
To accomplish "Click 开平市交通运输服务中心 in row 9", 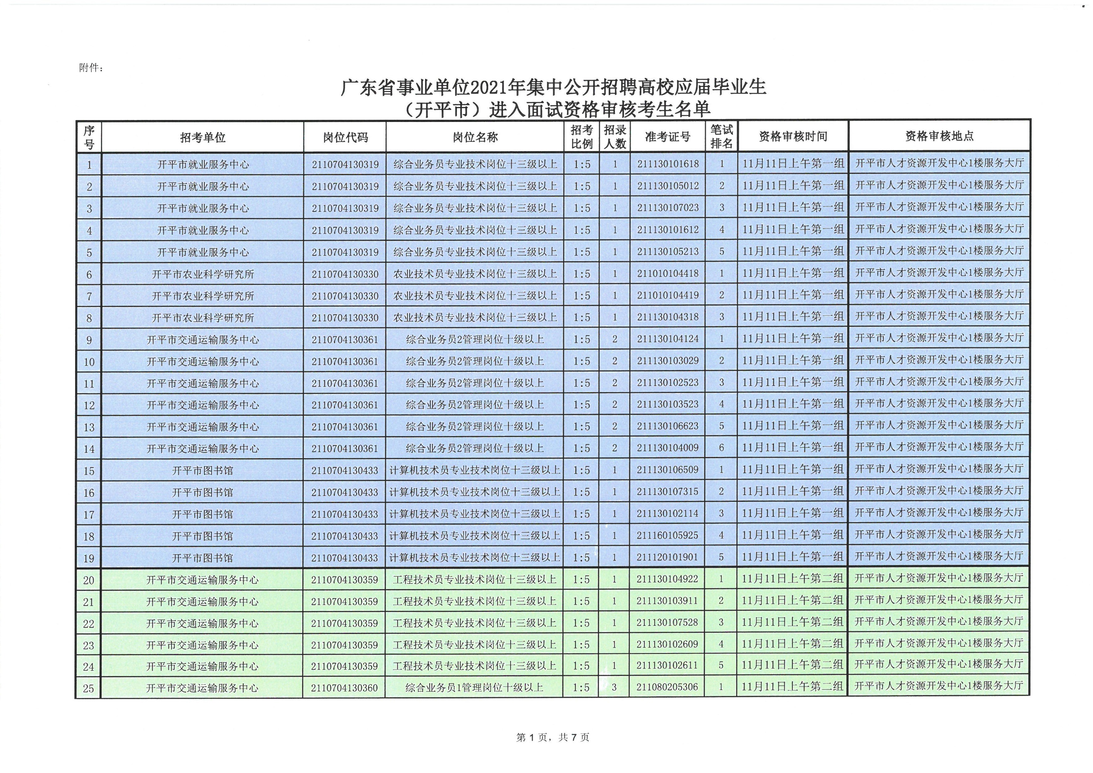I will click(x=203, y=340).
